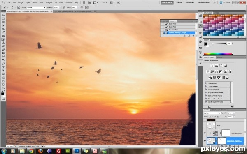The height and width of the screenshot is (154, 247).
Task: Open the Arrange Documents dropdown
Action: point(112,2)
